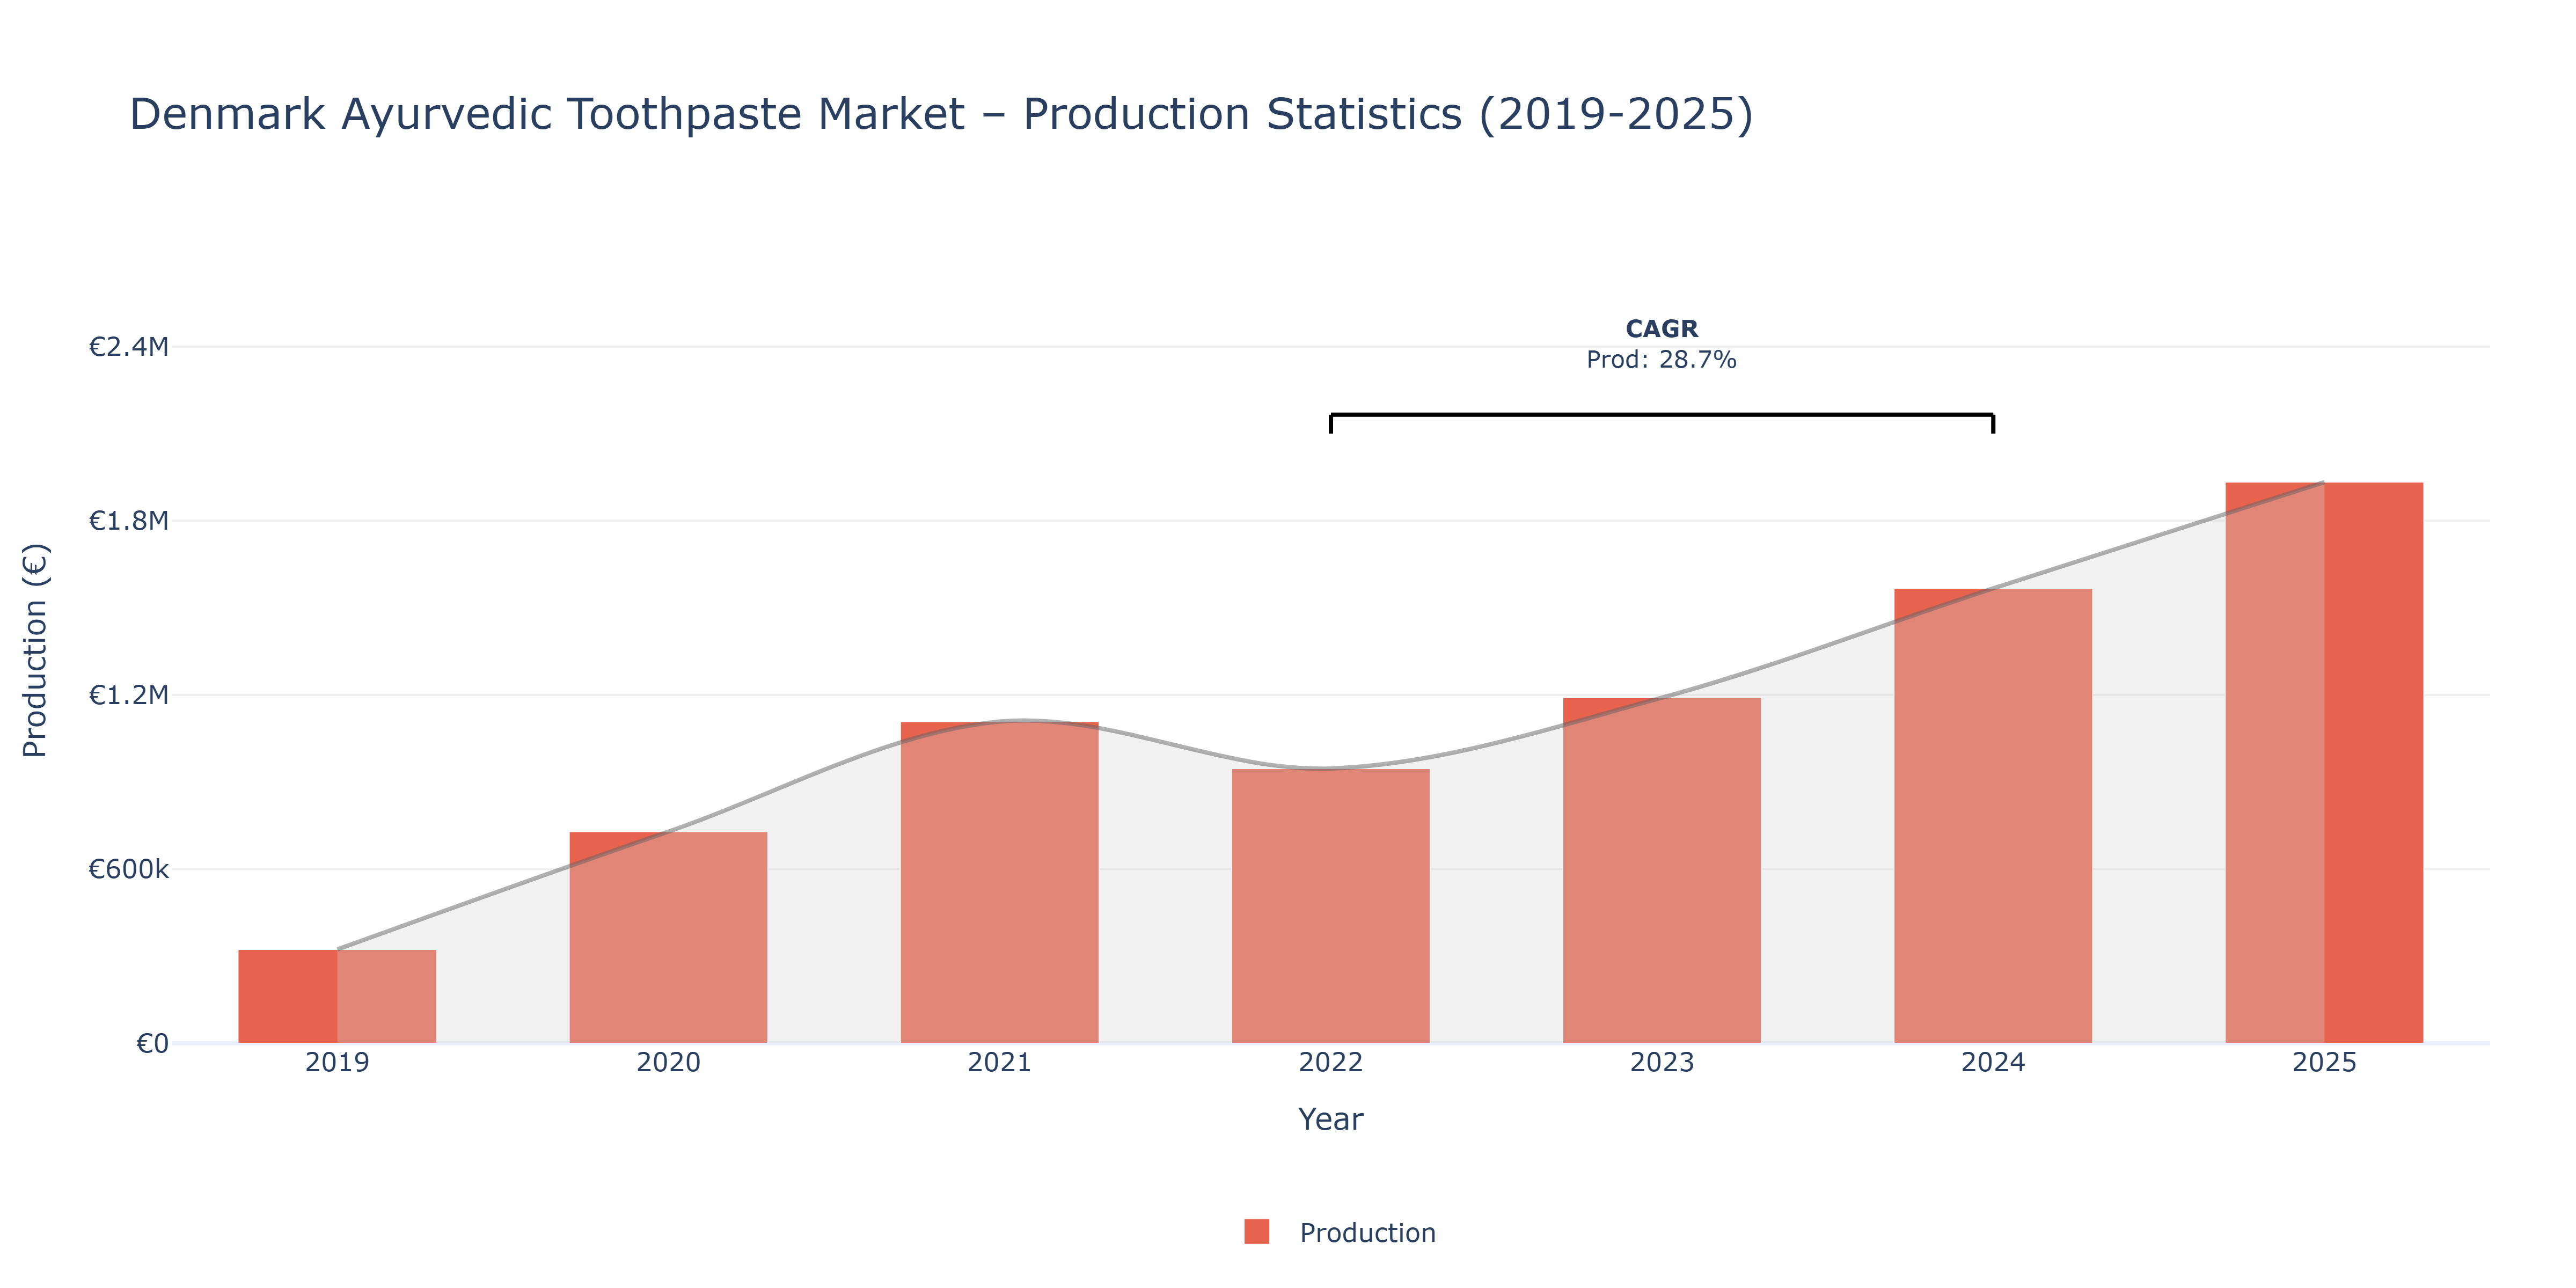Click the €2.4M y-axis tick label

coord(129,347)
